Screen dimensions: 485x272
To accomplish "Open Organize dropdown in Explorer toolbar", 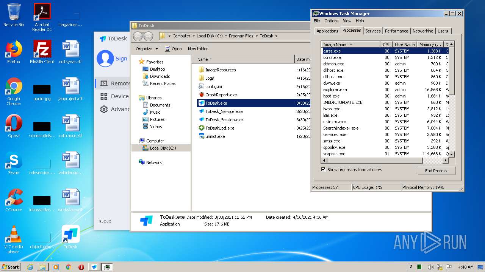I will coord(147,49).
